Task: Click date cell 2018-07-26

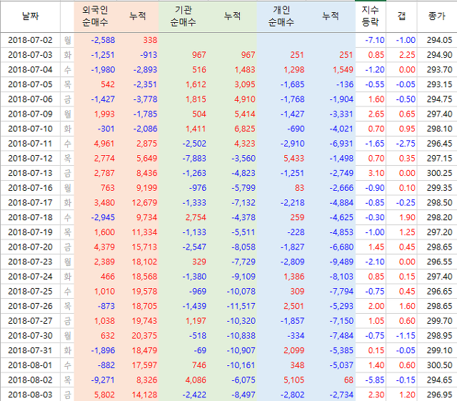Action: tap(30, 306)
